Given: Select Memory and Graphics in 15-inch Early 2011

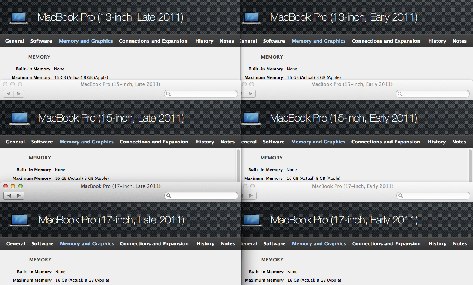Looking at the screenshot, I should pyautogui.click(x=318, y=142).
